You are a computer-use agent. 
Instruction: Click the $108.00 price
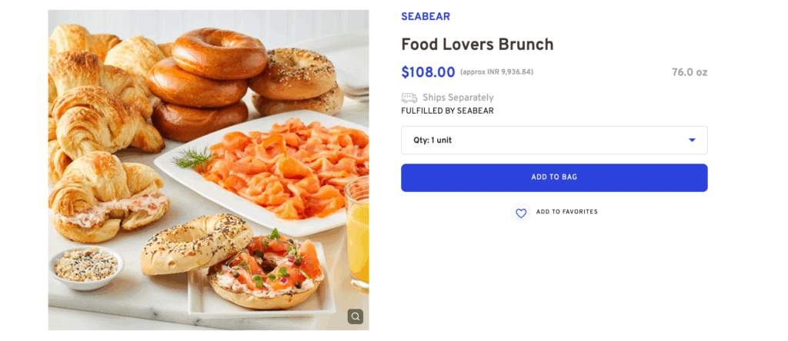tap(428, 72)
